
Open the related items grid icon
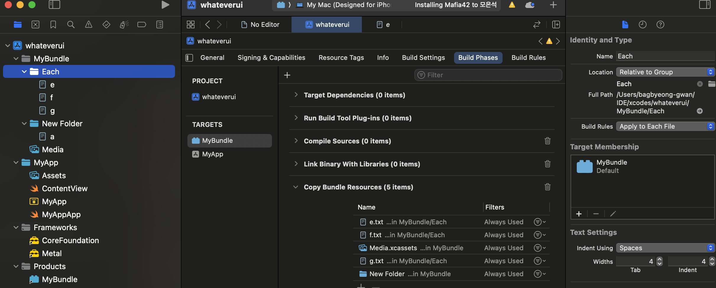click(191, 24)
